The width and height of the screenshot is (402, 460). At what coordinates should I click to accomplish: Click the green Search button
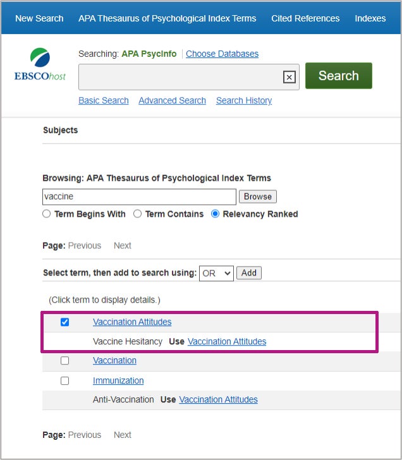pos(339,76)
